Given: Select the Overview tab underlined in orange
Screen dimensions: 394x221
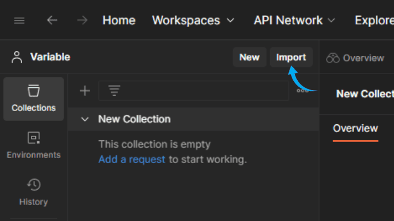Looking at the screenshot, I should [355, 128].
